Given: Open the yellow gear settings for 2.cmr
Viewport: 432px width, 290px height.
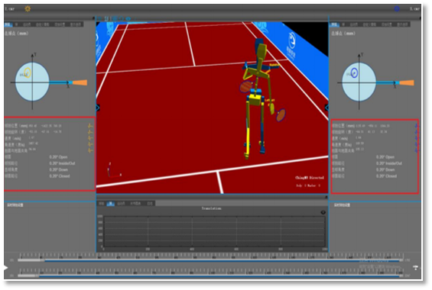Looking at the screenshot, I should click(x=28, y=9).
